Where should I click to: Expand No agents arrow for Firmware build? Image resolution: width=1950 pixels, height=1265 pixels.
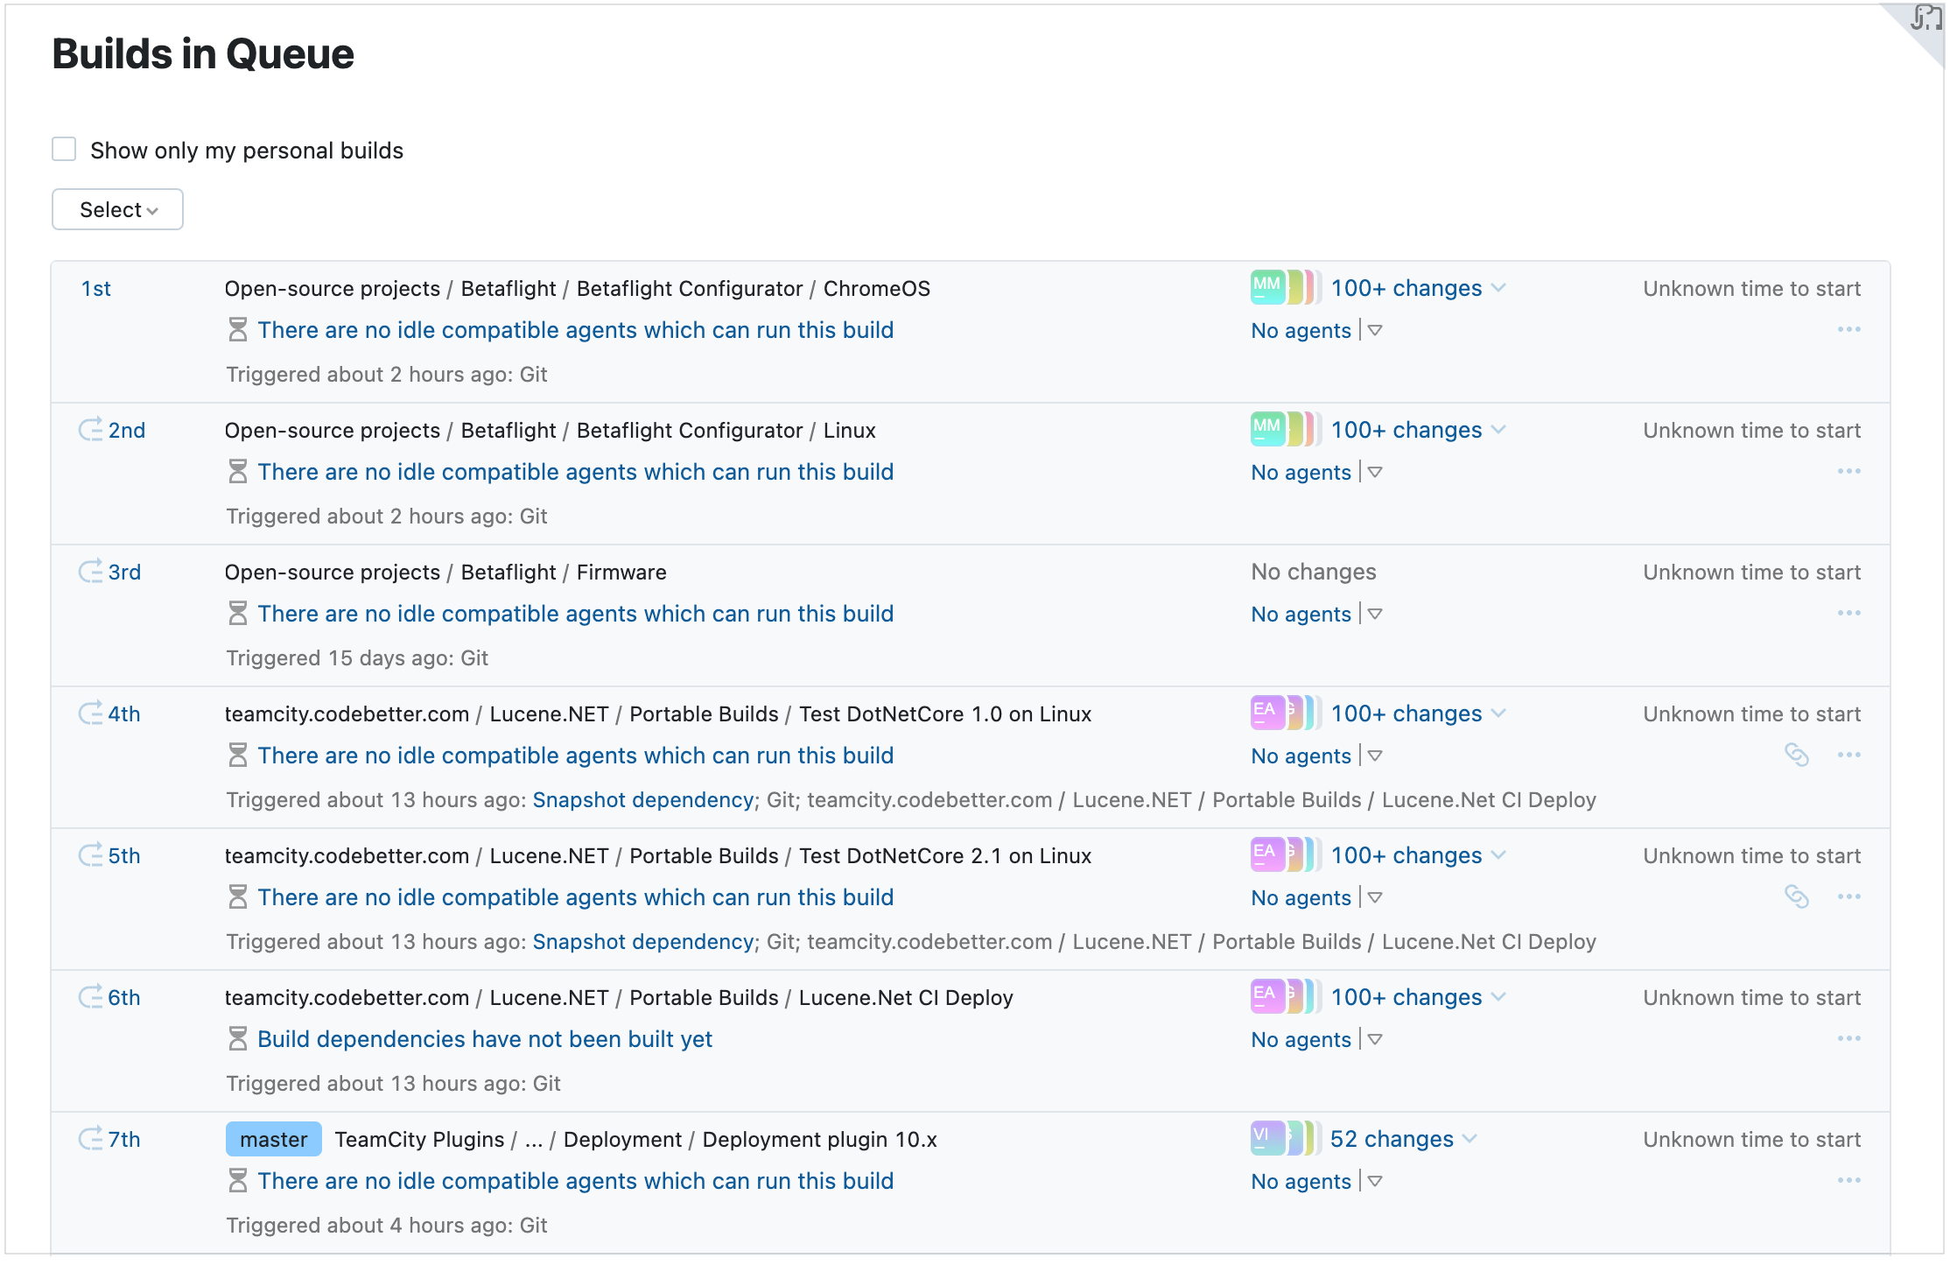pos(1375,614)
